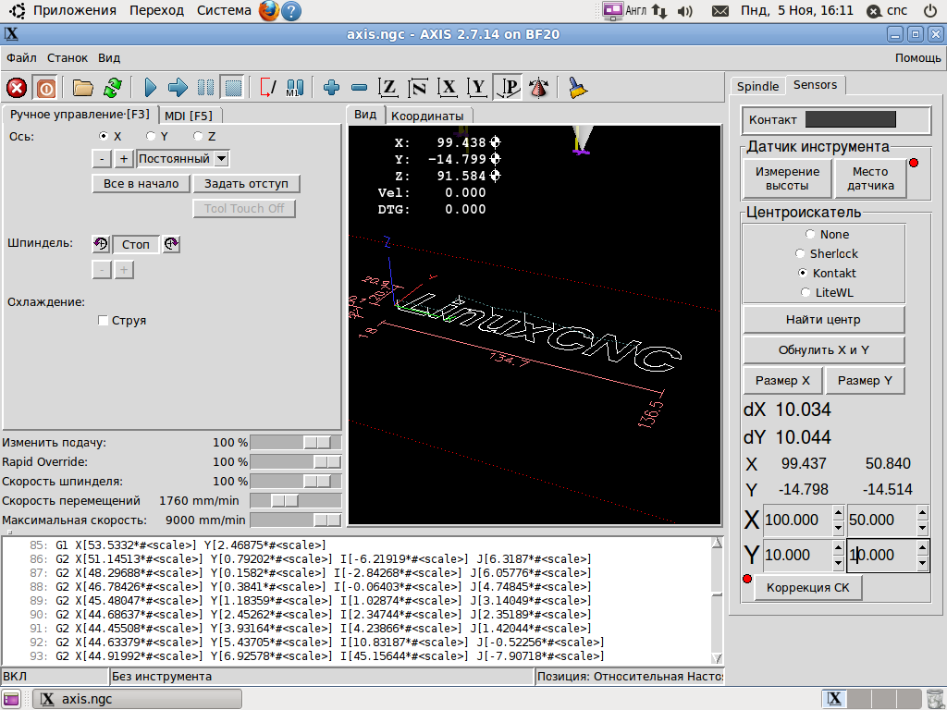Click the Все в начало button
This screenshot has height=710, width=947.
pyautogui.click(x=141, y=183)
